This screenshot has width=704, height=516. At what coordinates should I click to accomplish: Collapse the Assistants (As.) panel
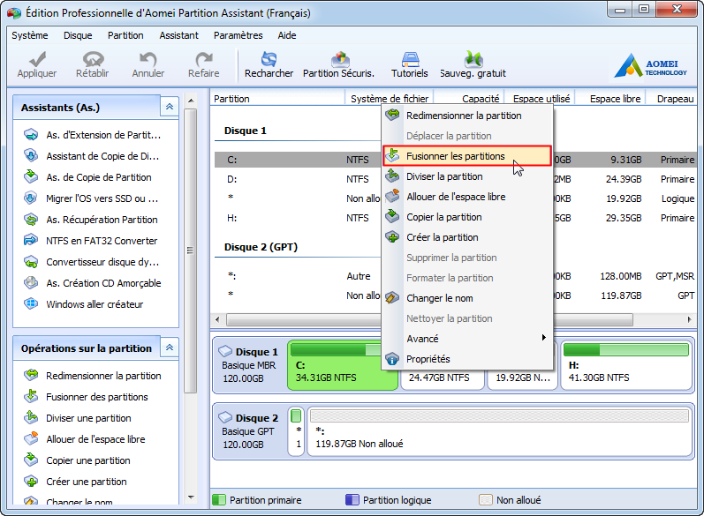(170, 107)
